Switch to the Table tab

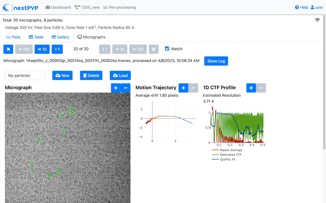pos(36,37)
